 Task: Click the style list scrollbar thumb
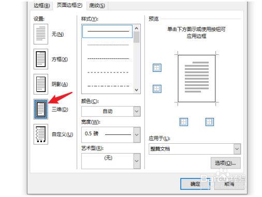[x=137, y=37]
